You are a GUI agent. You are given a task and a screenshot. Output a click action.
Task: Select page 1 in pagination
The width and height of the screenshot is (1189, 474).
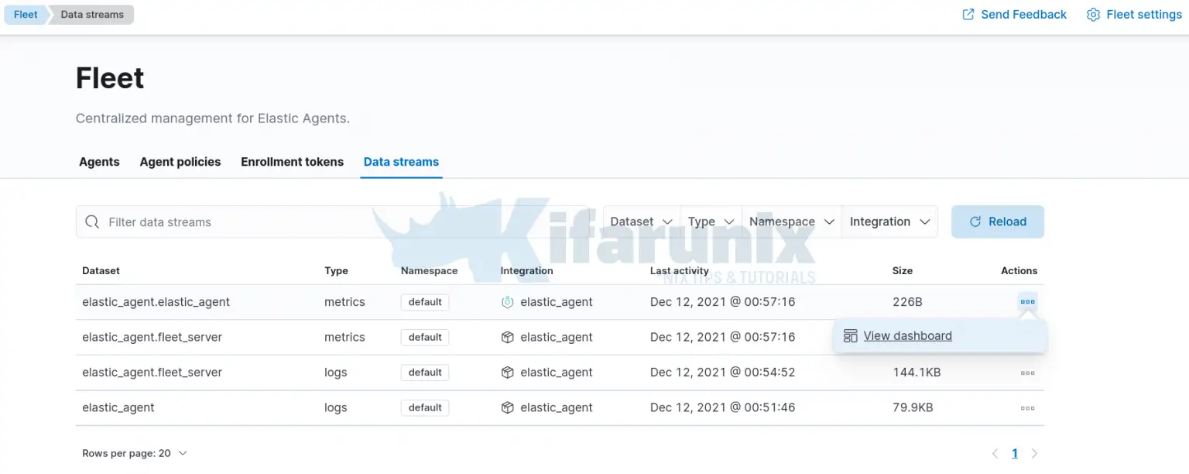point(1015,453)
